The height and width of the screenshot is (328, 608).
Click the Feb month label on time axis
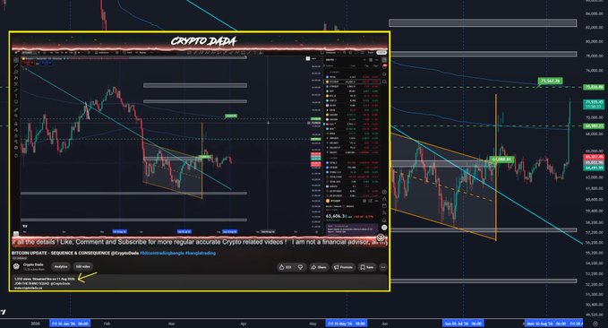[107, 324]
